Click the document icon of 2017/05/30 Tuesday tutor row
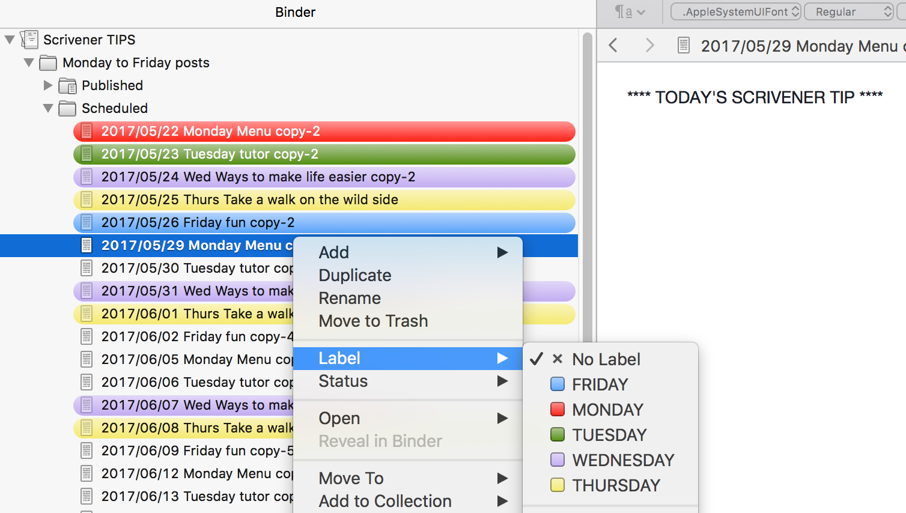Image resolution: width=906 pixels, height=513 pixels. click(x=87, y=268)
